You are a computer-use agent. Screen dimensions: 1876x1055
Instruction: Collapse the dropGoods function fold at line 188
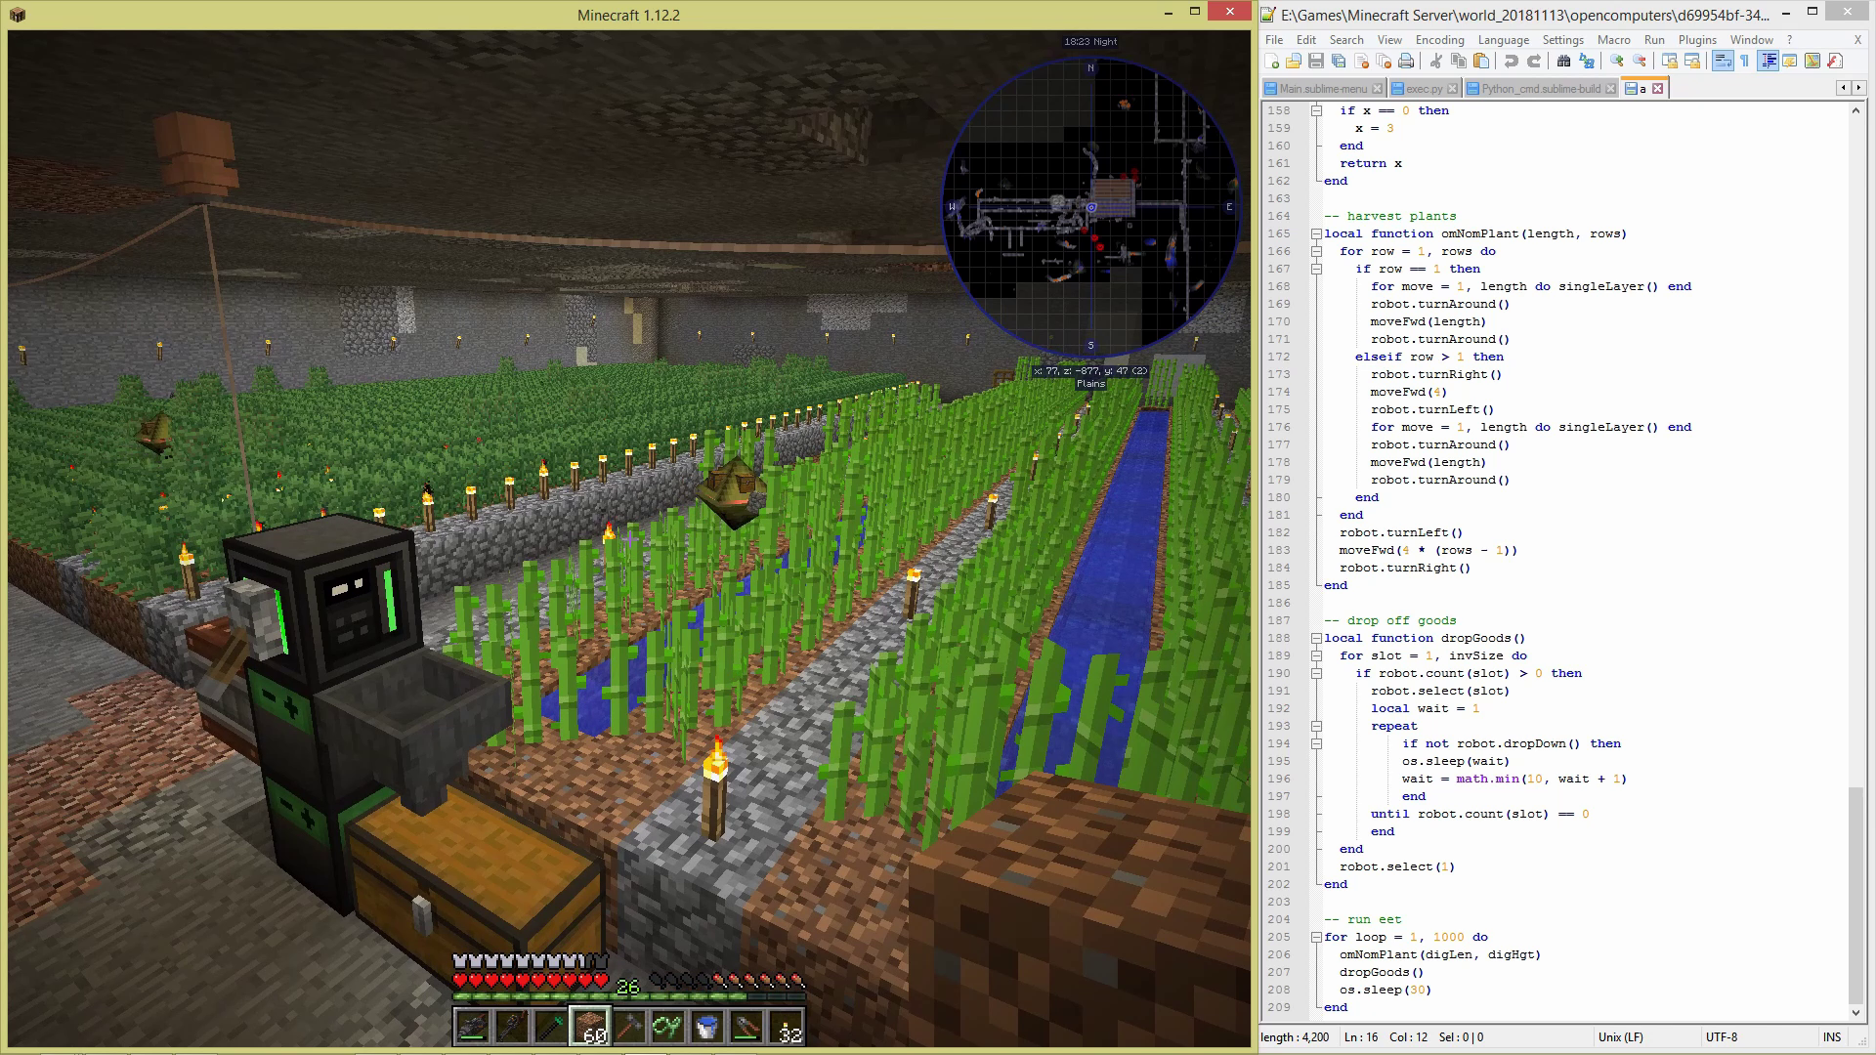[1316, 638]
